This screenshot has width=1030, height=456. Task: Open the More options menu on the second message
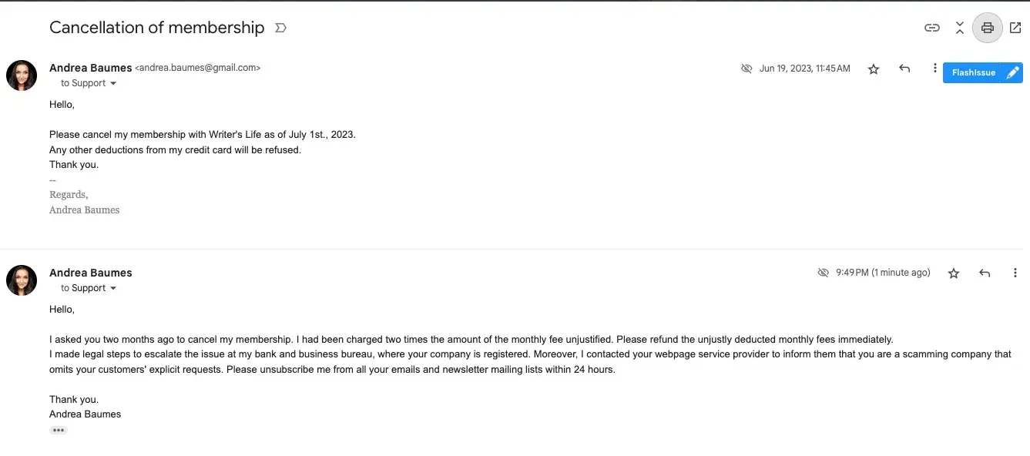[x=1015, y=273]
